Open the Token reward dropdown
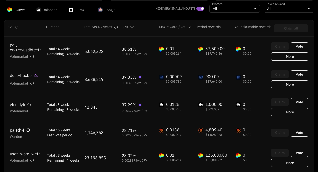Viewport: 318px width, 172px height. (289, 9)
